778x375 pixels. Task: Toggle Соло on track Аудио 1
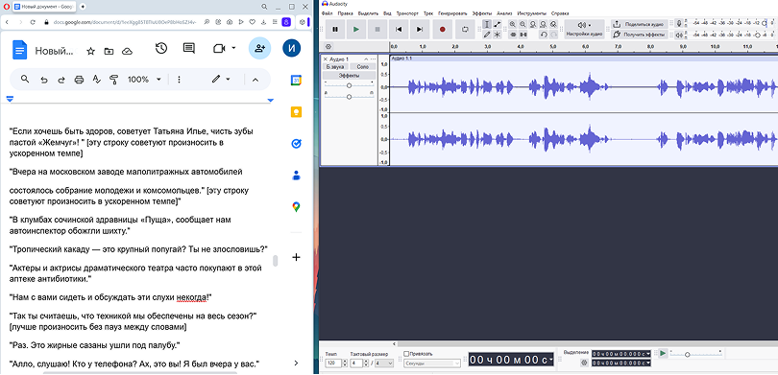(x=363, y=66)
